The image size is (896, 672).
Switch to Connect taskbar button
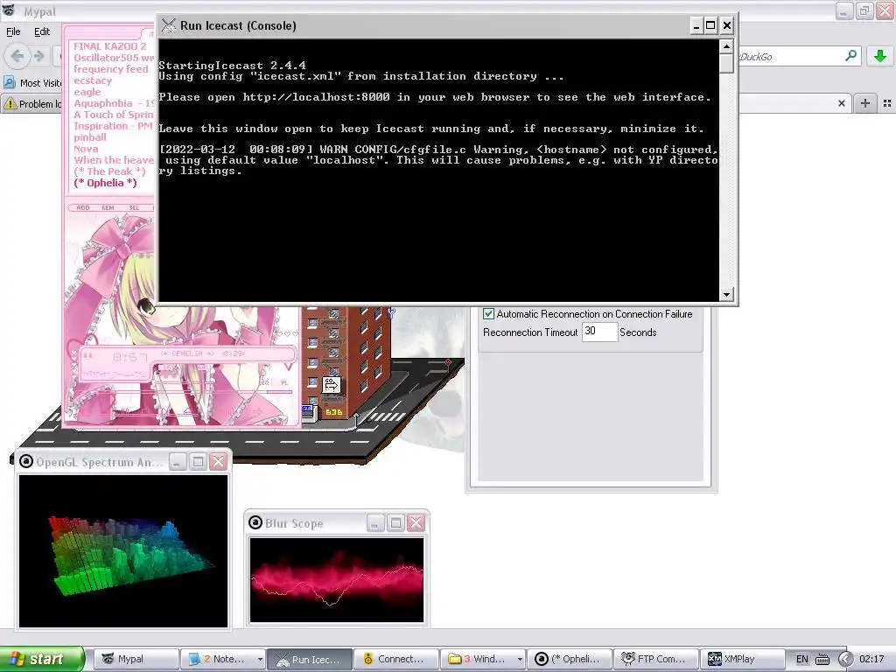[396, 659]
